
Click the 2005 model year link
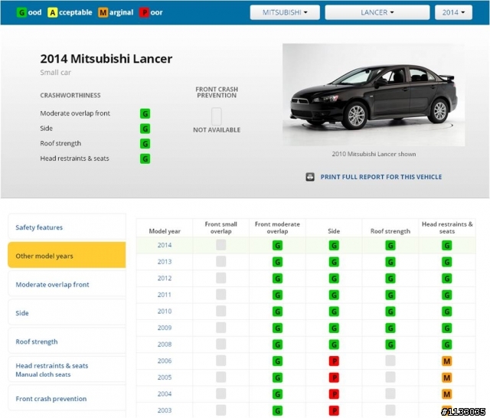[165, 377]
